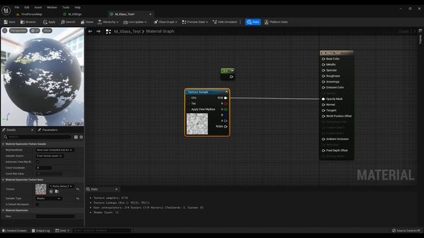The width and height of the screenshot is (424, 238).
Task: Go forward with the graph forward arrow
Action: point(99,32)
